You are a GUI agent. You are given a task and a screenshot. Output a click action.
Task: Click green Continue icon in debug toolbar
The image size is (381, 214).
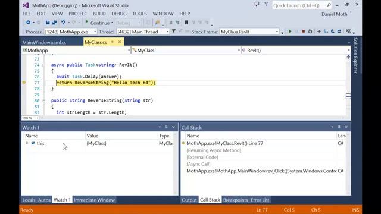point(290,32)
